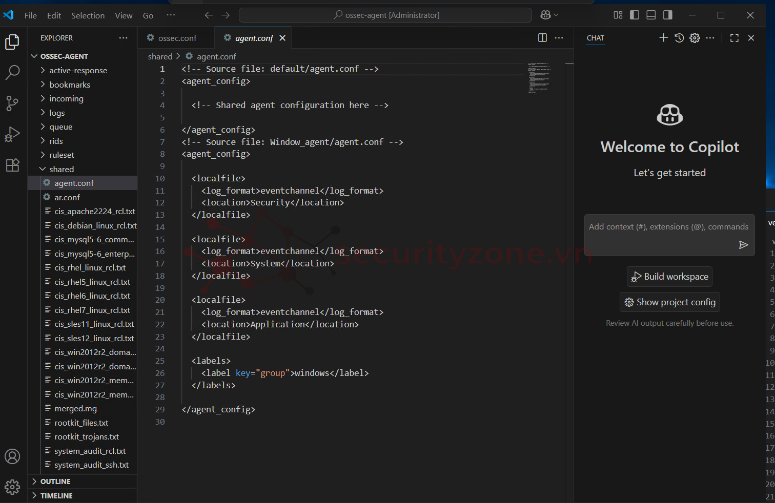This screenshot has height=503, width=775.
Task: Open chat settings gear icon
Action: pos(695,38)
